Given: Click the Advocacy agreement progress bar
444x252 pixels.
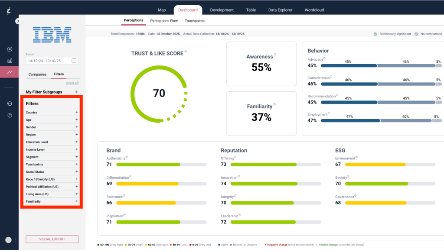Looking at the screenshot, I should [348, 66].
